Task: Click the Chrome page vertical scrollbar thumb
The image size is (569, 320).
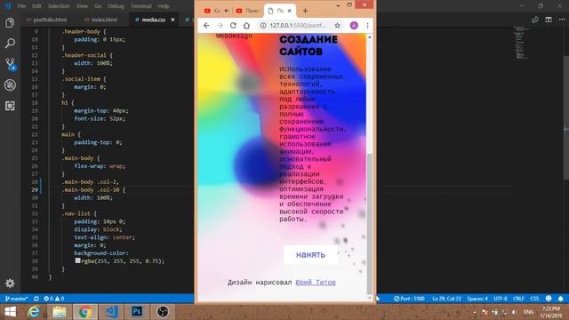Action: click(370, 224)
